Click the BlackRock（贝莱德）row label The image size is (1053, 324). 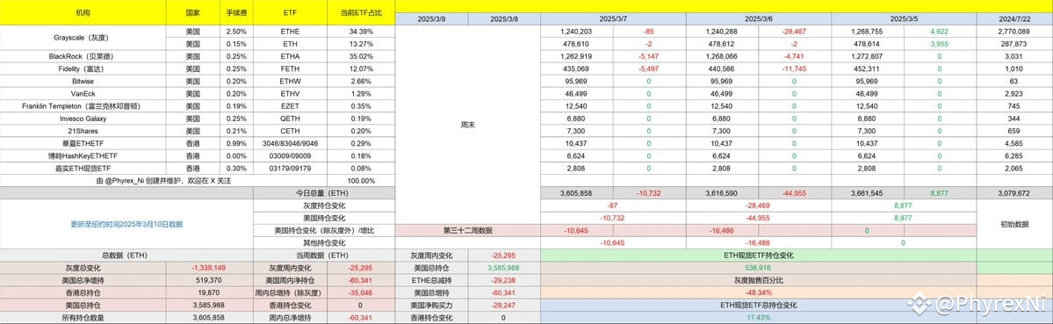point(83,56)
